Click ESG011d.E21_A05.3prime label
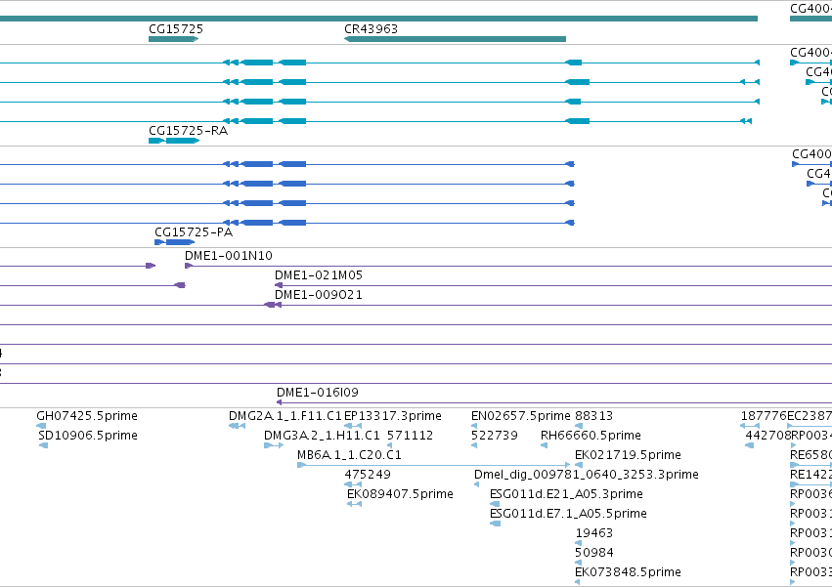 tap(566, 494)
